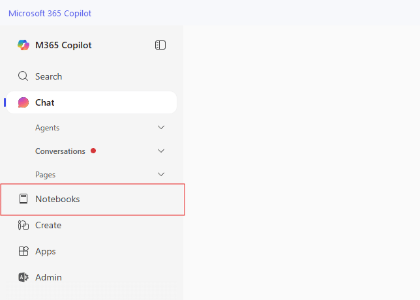This screenshot has width=420, height=300.
Task: Collapse the sidebar with the panel toggle icon
Action: (x=160, y=45)
